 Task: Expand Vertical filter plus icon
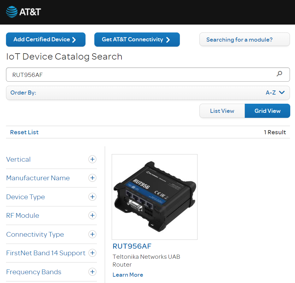click(92, 159)
